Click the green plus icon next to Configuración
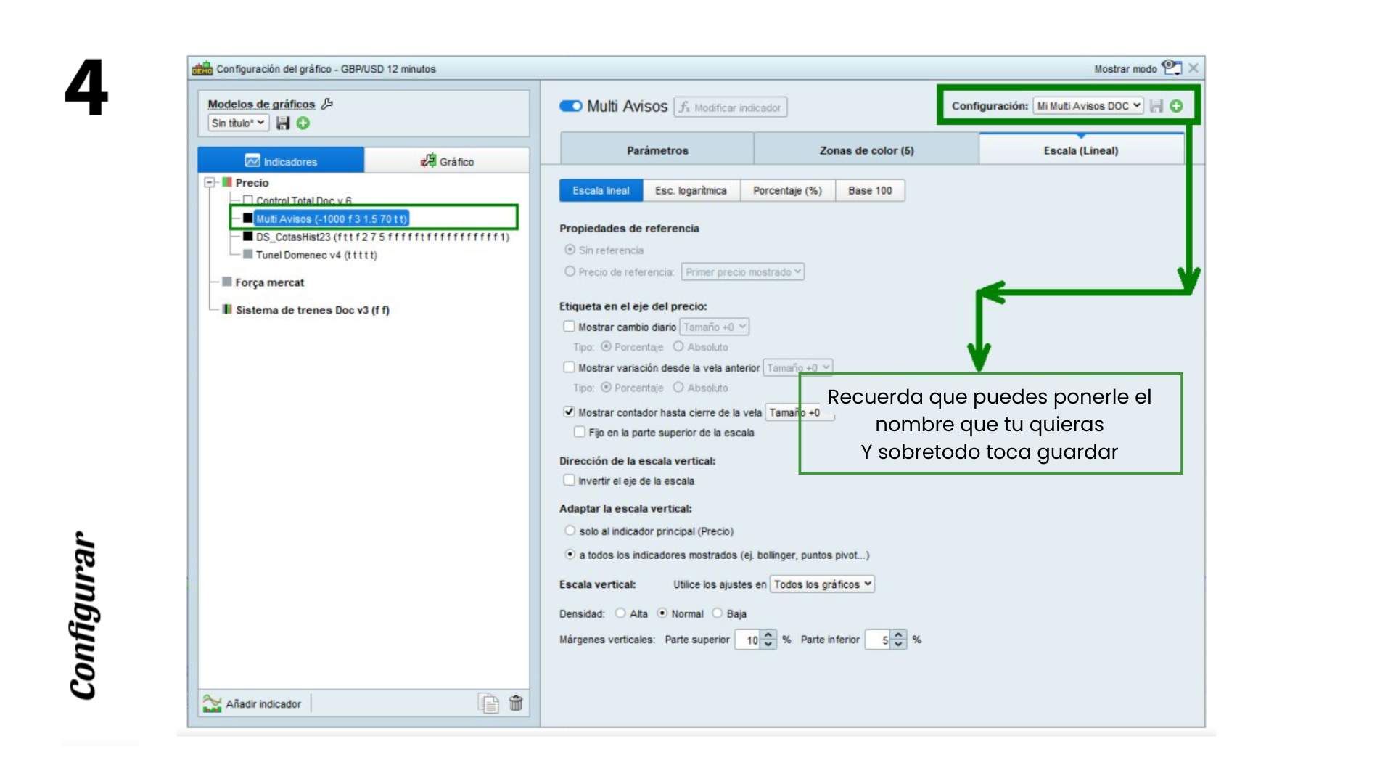Image resolution: width=1393 pixels, height=784 pixels. pos(1177,106)
